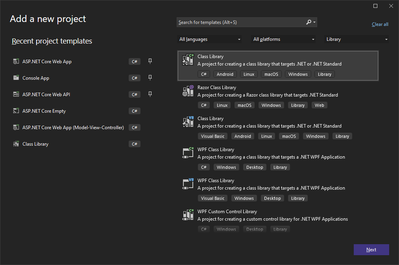The width and height of the screenshot is (399, 265).
Task: Click the ASP.NET Core Web App (Model-View-Controller) icon
Action: pyautogui.click(x=16, y=127)
